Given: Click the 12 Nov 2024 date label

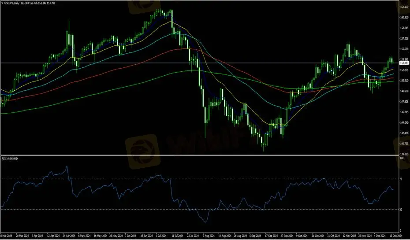Looking at the screenshot, I should coord(349,236).
